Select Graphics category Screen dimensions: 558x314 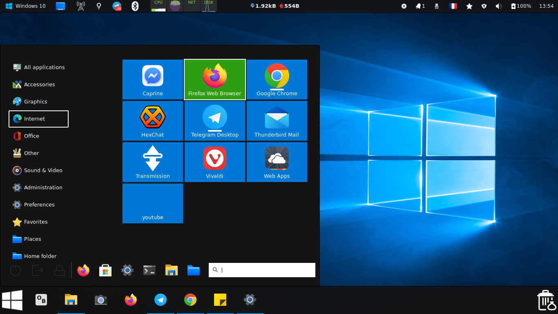[39, 101]
